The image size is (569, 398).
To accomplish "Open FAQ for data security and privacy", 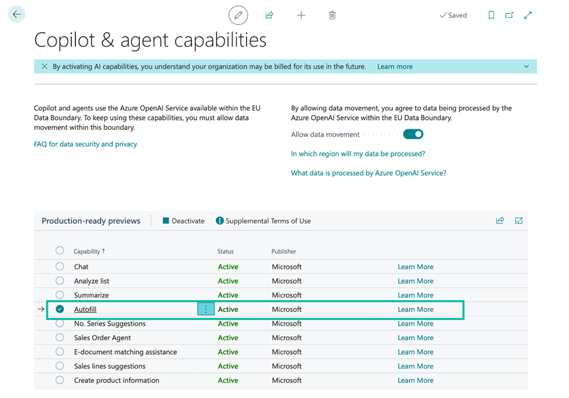I will (85, 144).
